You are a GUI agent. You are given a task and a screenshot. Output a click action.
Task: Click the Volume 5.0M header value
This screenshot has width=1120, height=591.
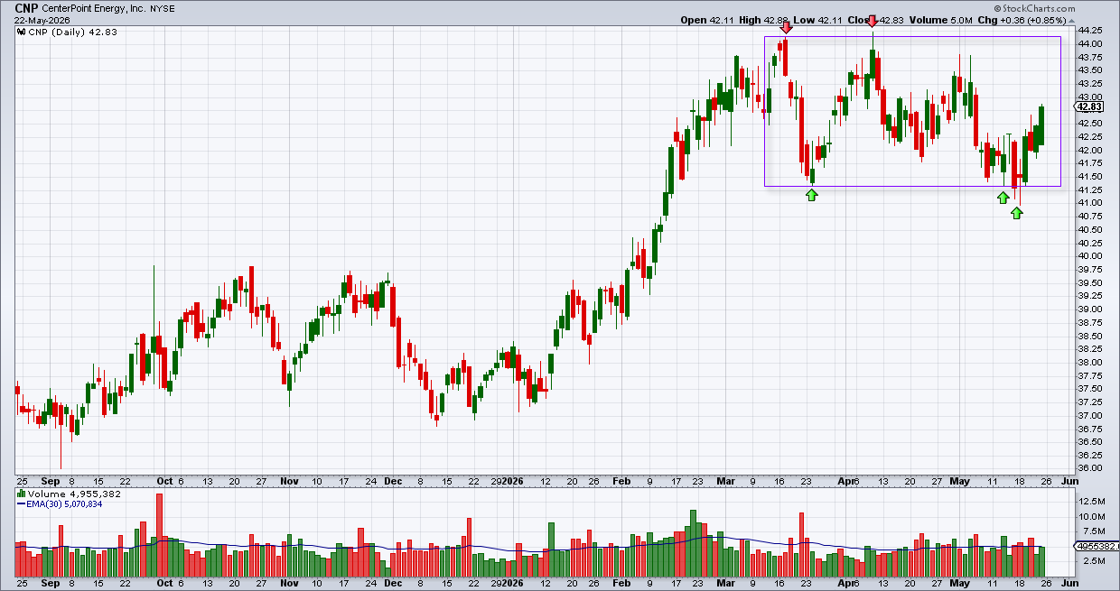coord(941,20)
